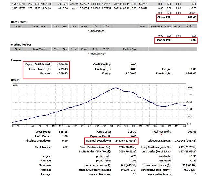Select the 1 000.00 deposit value

coord(62,64)
